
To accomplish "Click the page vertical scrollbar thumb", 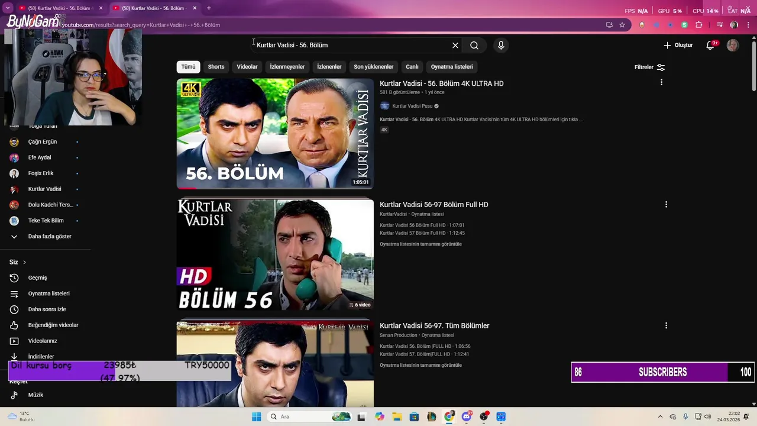I will 753,66.
